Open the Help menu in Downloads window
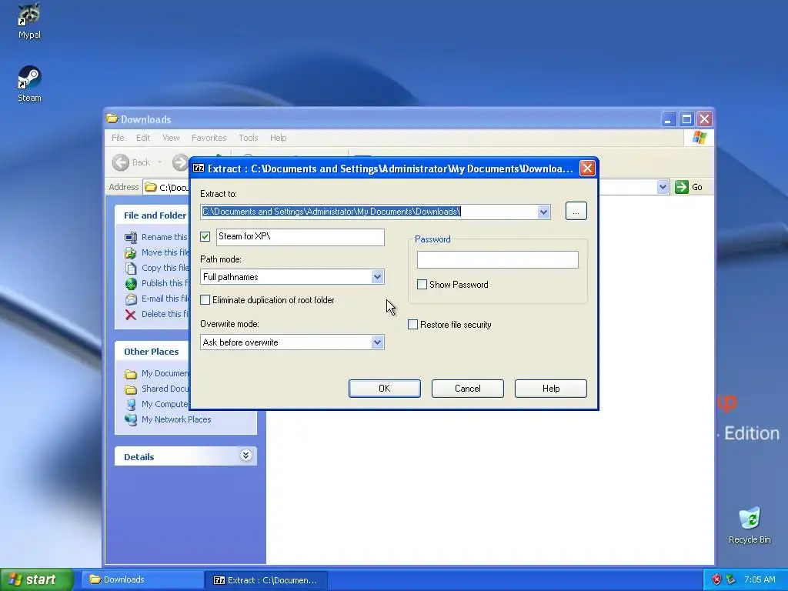The height and width of the screenshot is (591, 788). [278, 138]
